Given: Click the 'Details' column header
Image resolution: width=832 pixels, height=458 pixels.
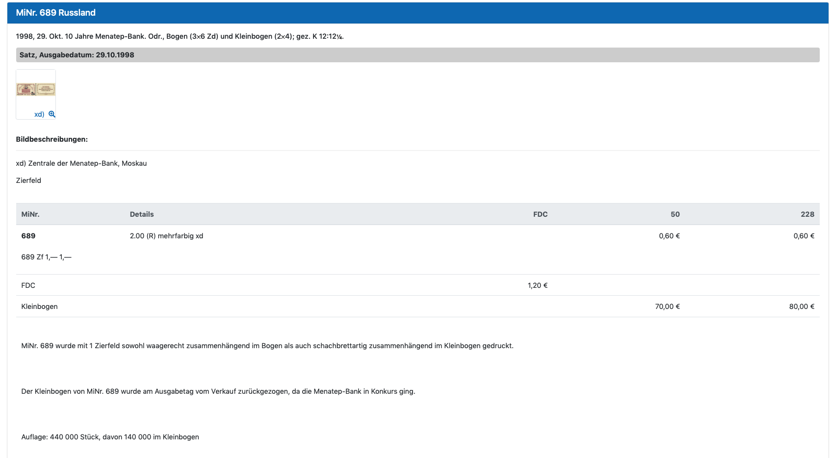Looking at the screenshot, I should 142,214.
